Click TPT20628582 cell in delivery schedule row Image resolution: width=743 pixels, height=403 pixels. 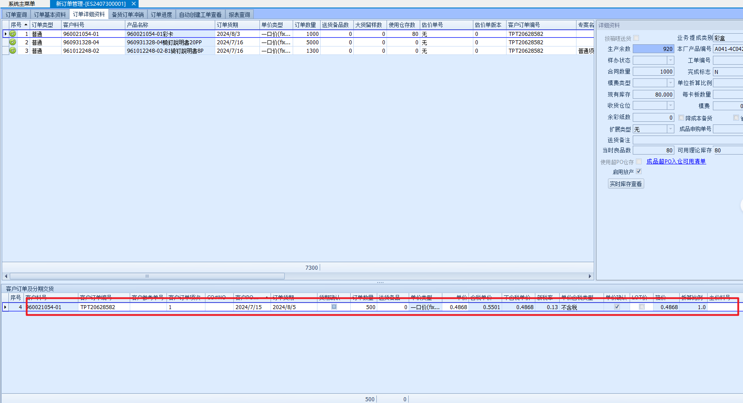104,307
